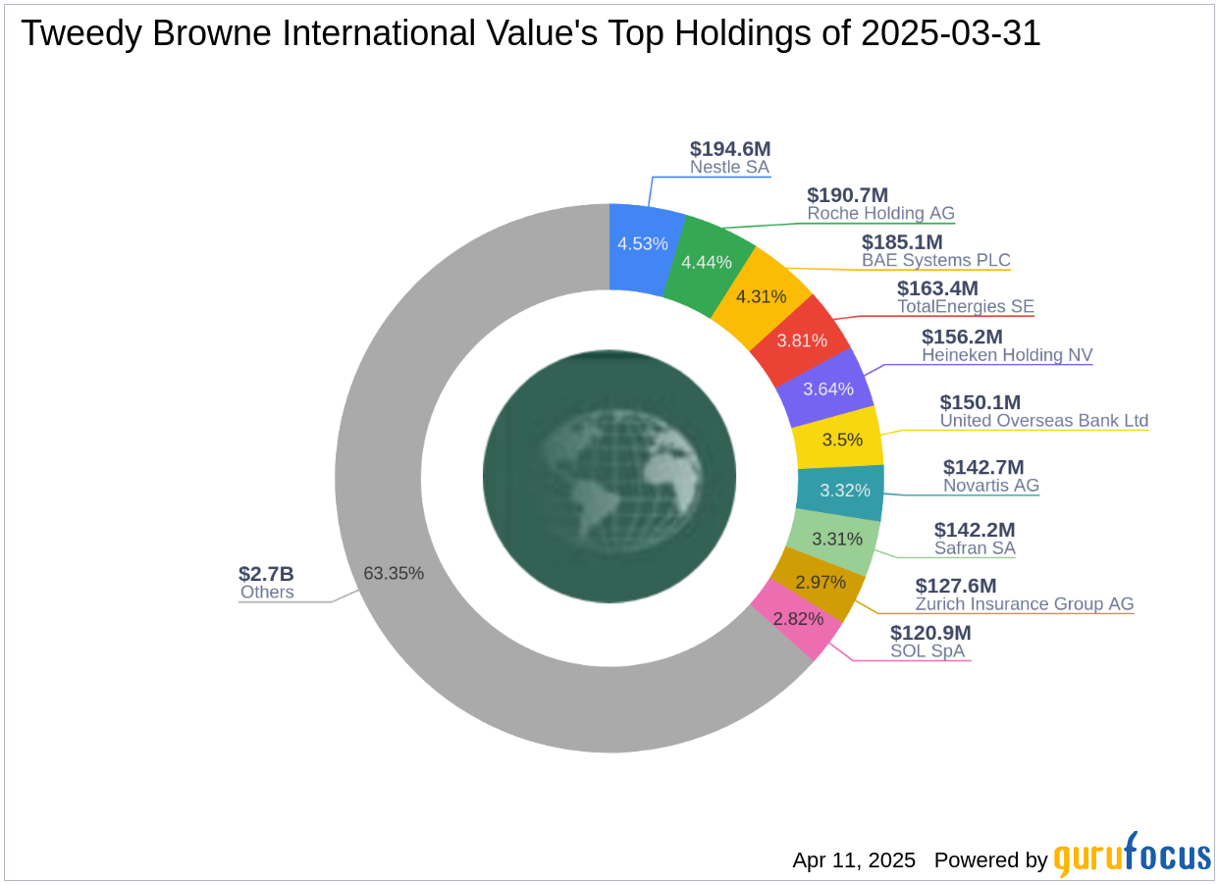Select the blue Nestle SA 4.53% slice
Image resolution: width=1219 pixels, height=885 pixels.
pos(643,245)
